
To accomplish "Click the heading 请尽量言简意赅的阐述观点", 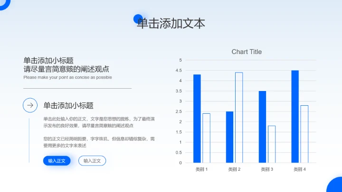I will pyautogui.click(x=66, y=69).
